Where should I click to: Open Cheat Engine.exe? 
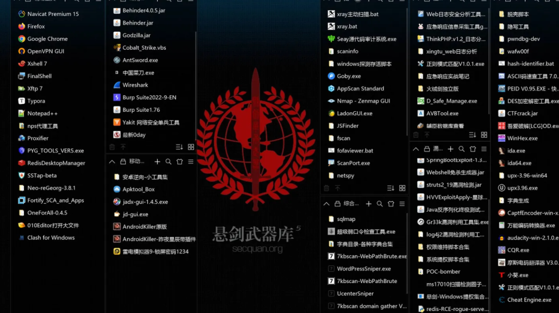pyautogui.click(x=524, y=300)
